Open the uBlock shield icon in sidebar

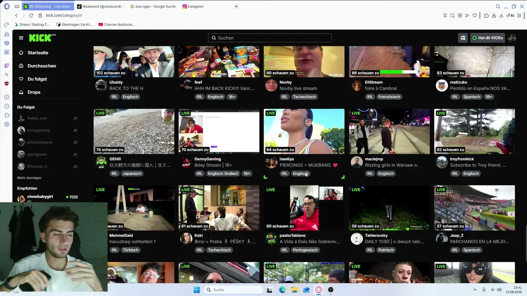pos(7,83)
